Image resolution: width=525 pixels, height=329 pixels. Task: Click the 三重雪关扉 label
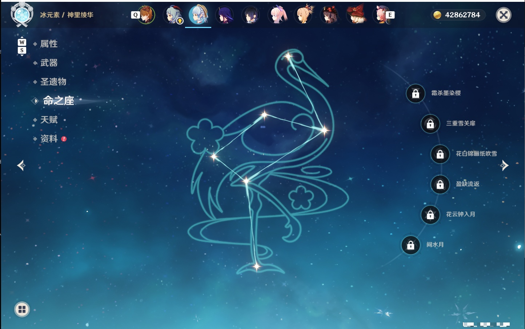[x=461, y=123]
